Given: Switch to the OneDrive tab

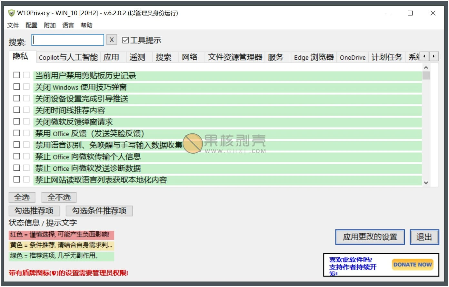Looking at the screenshot, I should (353, 57).
